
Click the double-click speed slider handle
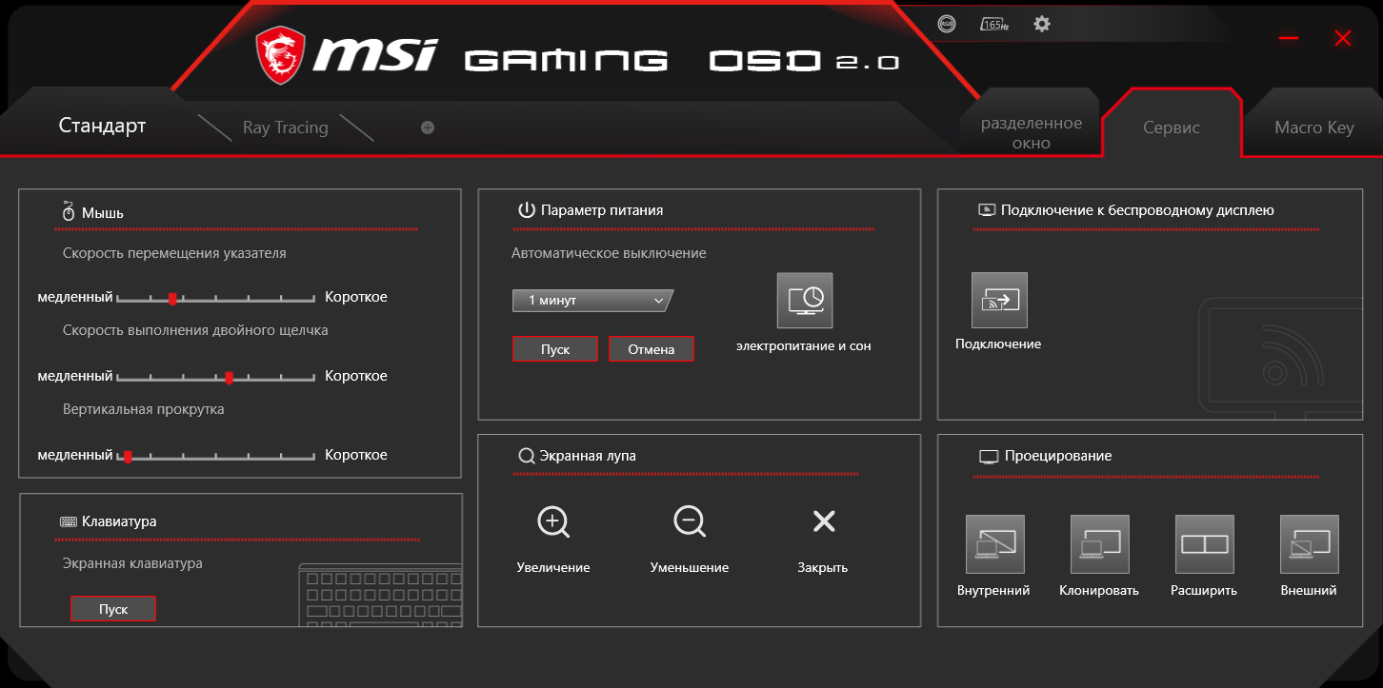[229, 378]
